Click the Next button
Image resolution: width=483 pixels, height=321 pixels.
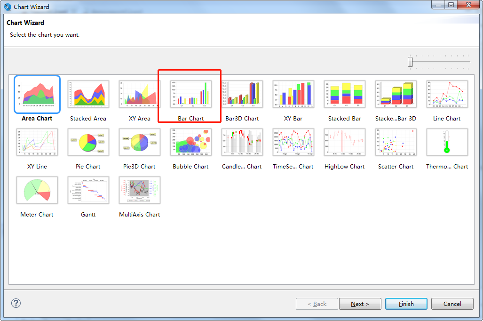360,304
